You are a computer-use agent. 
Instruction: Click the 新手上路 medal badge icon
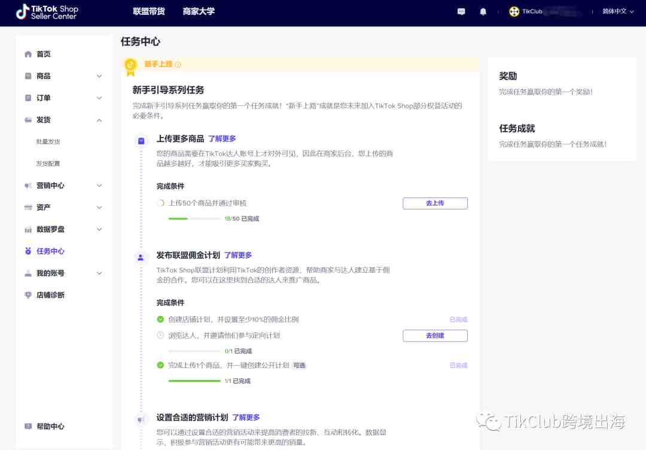(130, 67)
